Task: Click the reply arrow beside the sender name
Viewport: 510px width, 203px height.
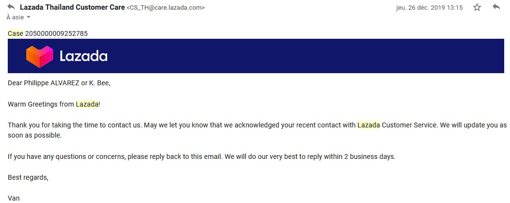Action: pyautogui.click(x=11, y=7)
